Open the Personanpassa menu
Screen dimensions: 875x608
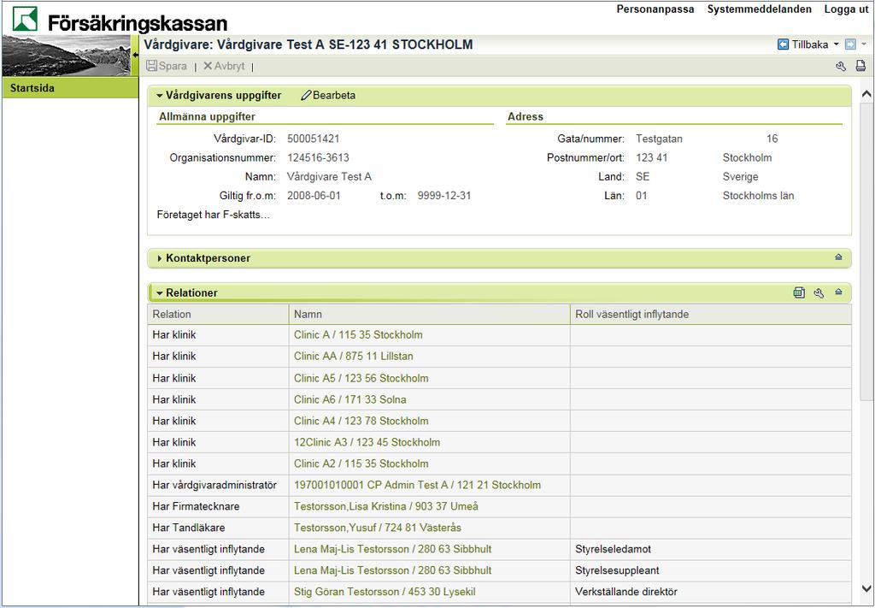[655, 9]
